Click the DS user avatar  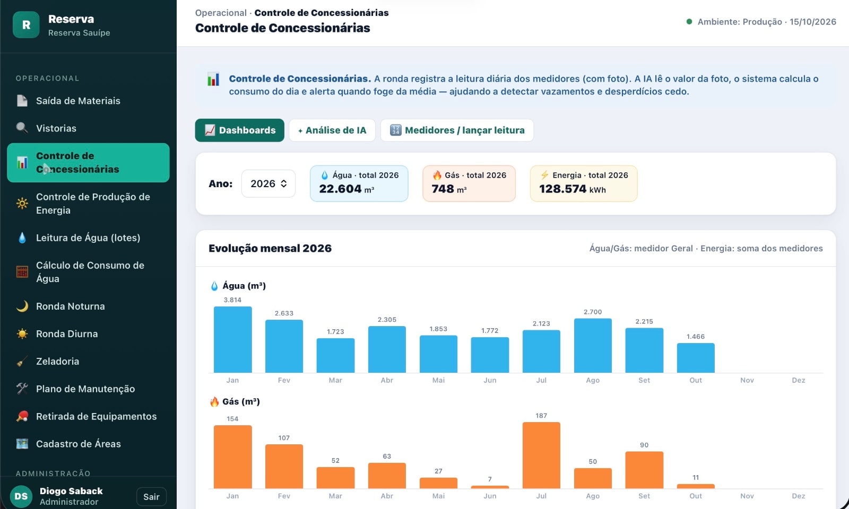21,496
